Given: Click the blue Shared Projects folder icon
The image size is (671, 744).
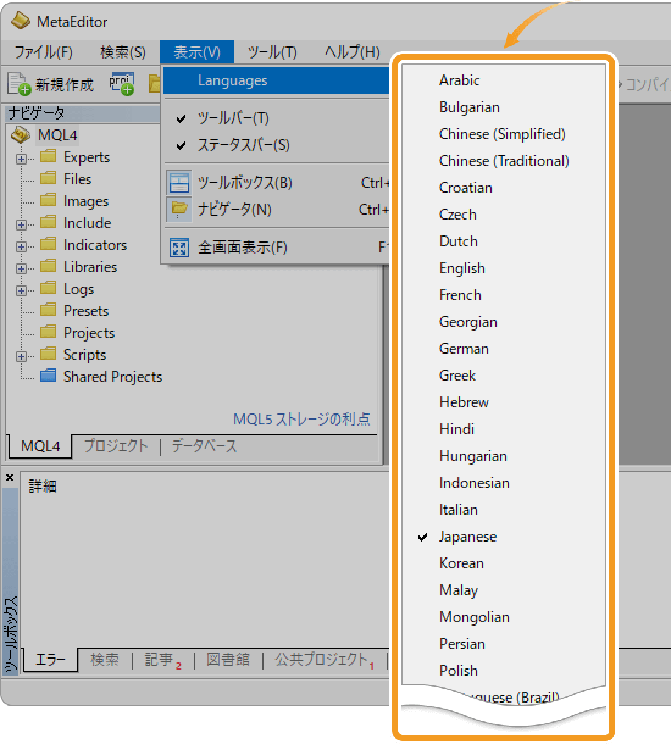Looking at the screenshot, I should tap(48, 376).
